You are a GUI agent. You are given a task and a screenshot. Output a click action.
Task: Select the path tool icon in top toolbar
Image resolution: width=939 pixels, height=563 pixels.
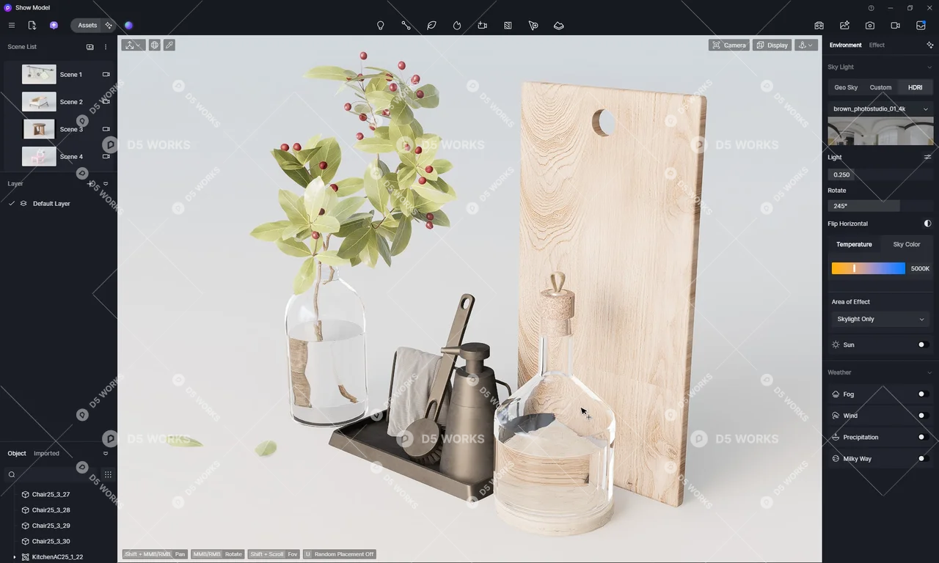tap(406, 26)
